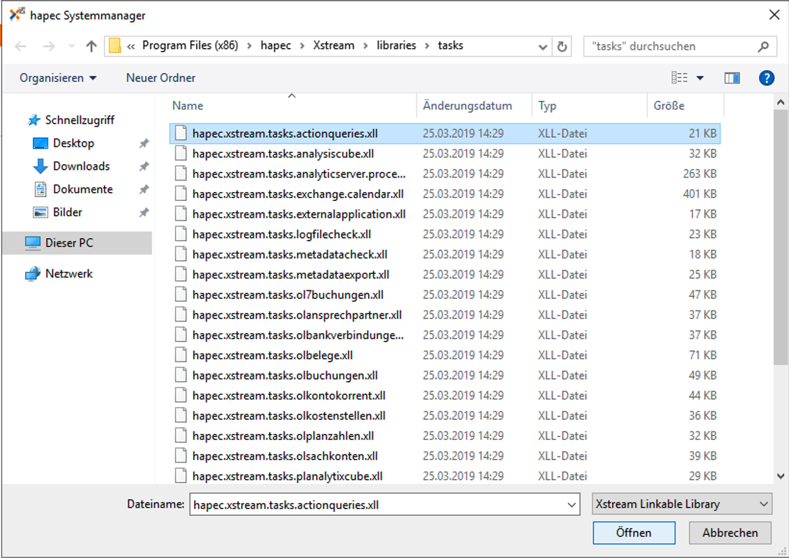789x558 pixels.
Task: Click the search magnifier icon
Action: pos(763,47)
